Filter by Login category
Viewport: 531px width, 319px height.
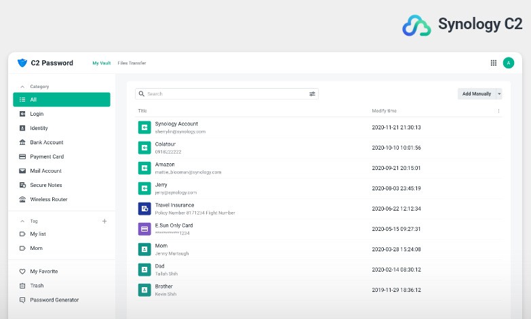point(62,114)
